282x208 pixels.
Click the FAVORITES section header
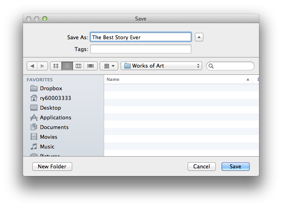point(40,80)
